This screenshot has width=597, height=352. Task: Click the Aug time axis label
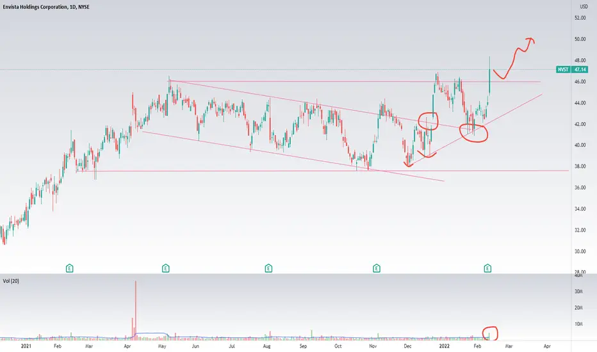pyautogui.click(x=267, y=346)
